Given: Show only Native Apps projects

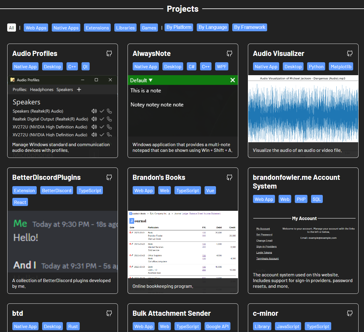Looking at the screenshot, I should pos(66,28).
